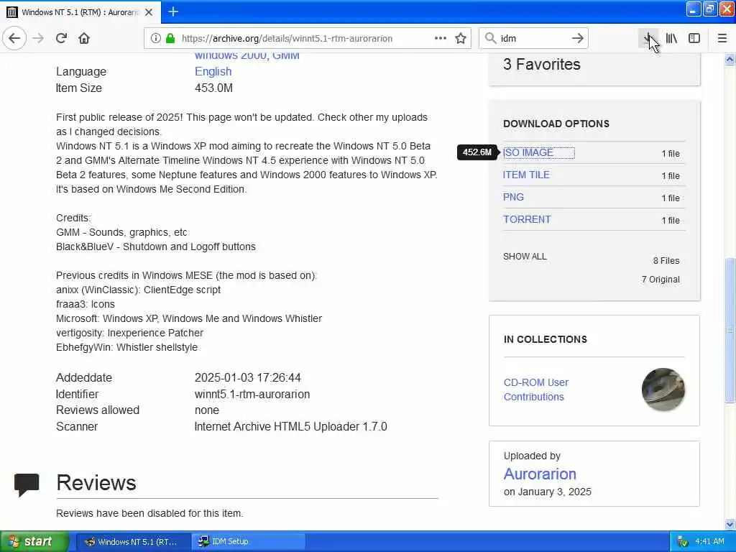Open the Windows Start menu
The image size is (736, 552).
(x=34, y=541)
